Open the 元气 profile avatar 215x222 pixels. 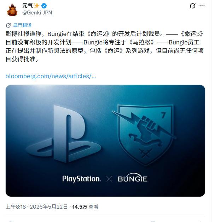(12, 10)
